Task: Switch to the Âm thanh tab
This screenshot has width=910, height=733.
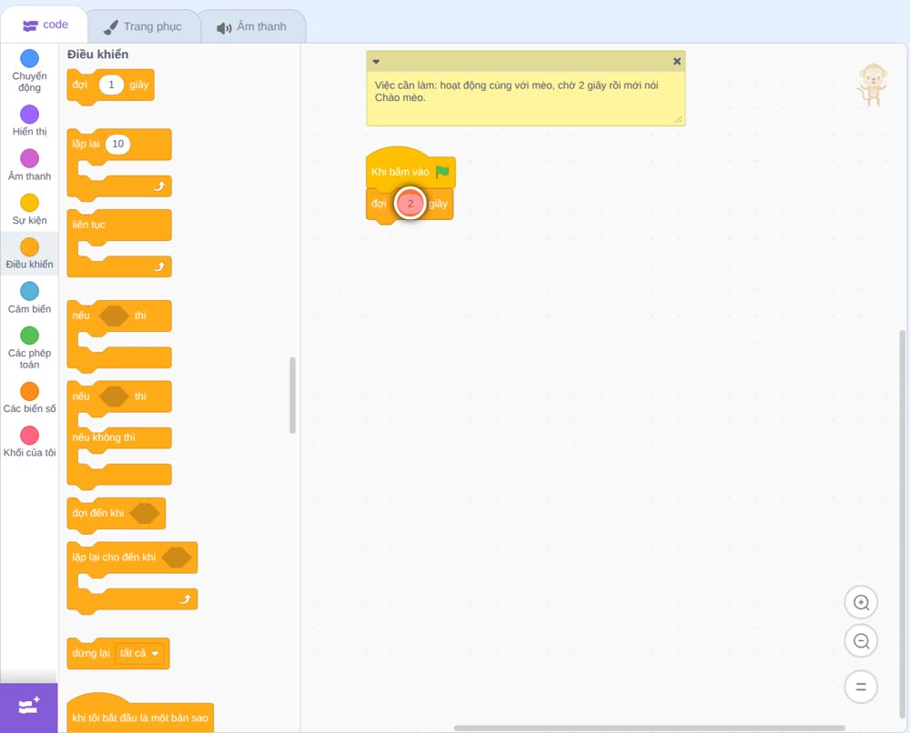Action: click(252, 26)
